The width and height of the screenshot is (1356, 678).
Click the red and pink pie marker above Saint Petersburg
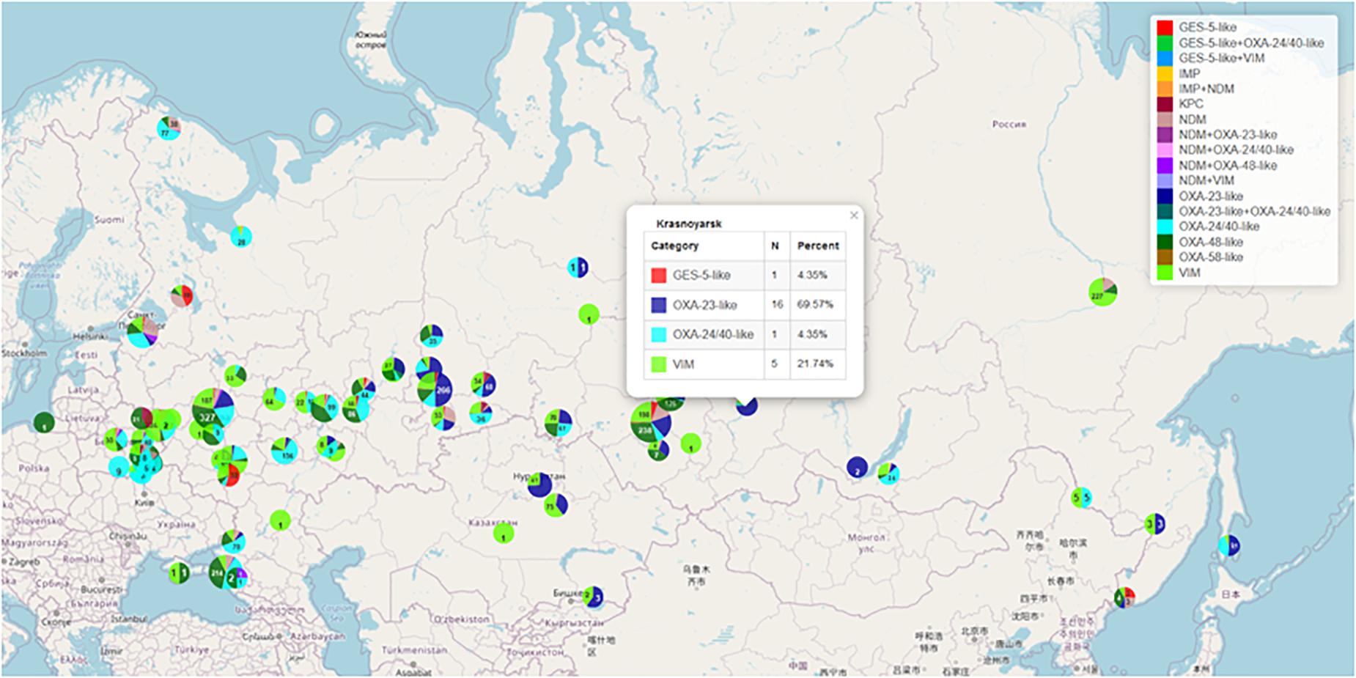182,296
